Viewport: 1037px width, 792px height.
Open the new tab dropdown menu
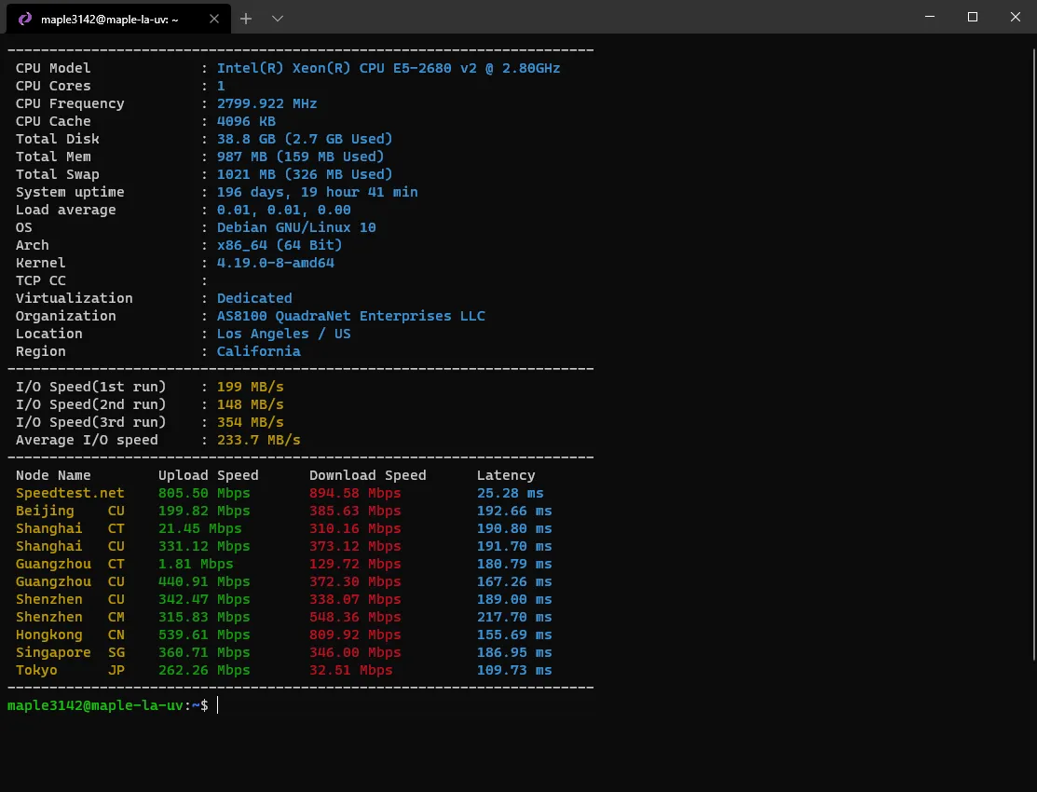277,18
